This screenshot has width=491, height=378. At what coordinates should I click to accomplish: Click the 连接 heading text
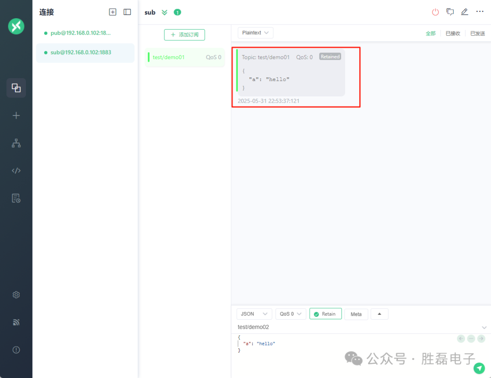coord(46,12)
